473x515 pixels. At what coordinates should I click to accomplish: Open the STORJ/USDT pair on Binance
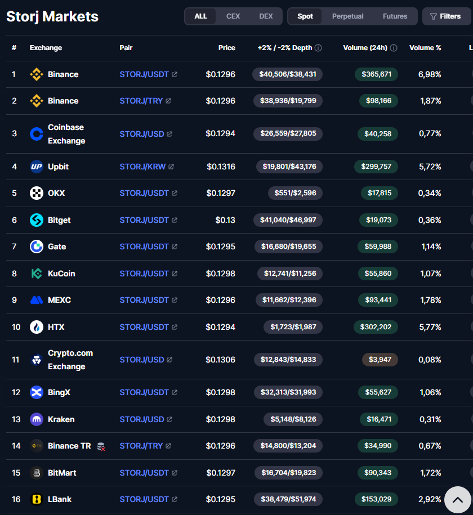tap(144, 74)
